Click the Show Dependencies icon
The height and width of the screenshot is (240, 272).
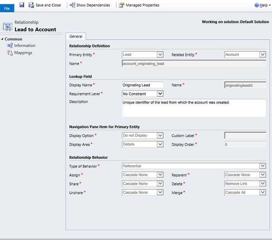[x=72, y=5]
